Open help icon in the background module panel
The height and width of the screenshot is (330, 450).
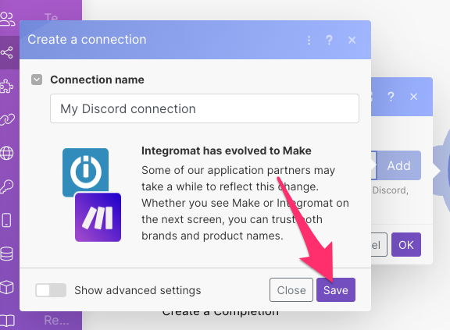point(391,97)
